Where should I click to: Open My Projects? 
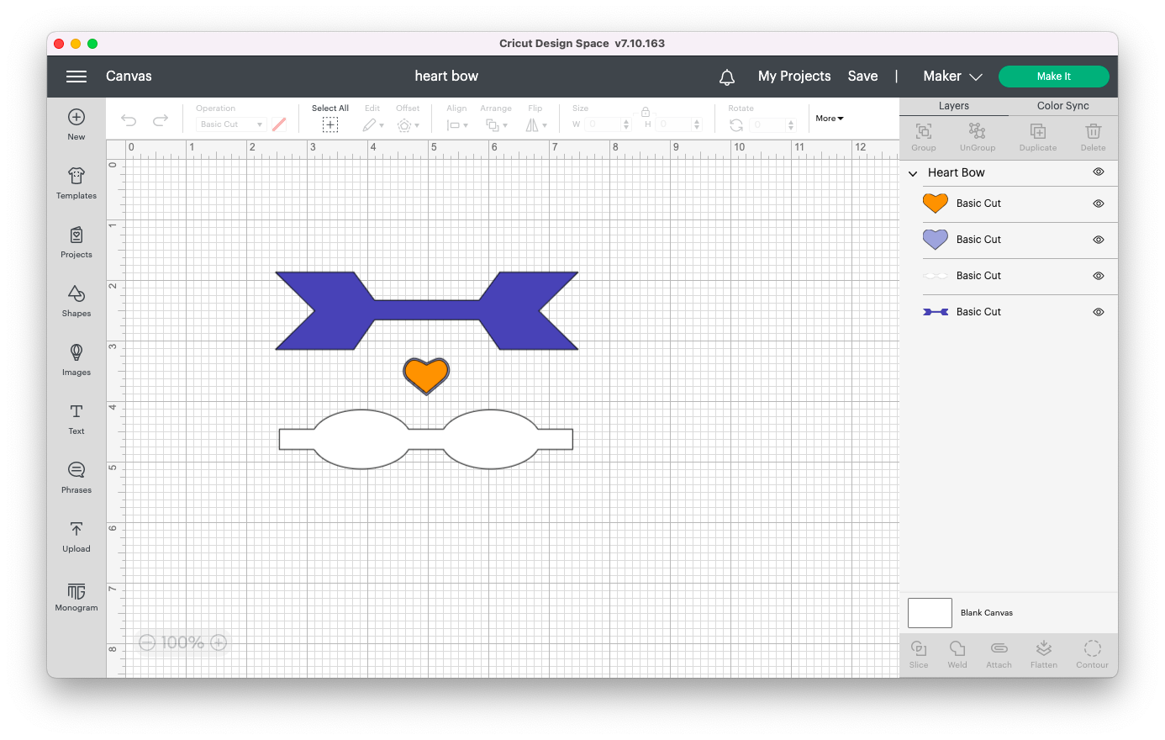[x=793, y=77]
